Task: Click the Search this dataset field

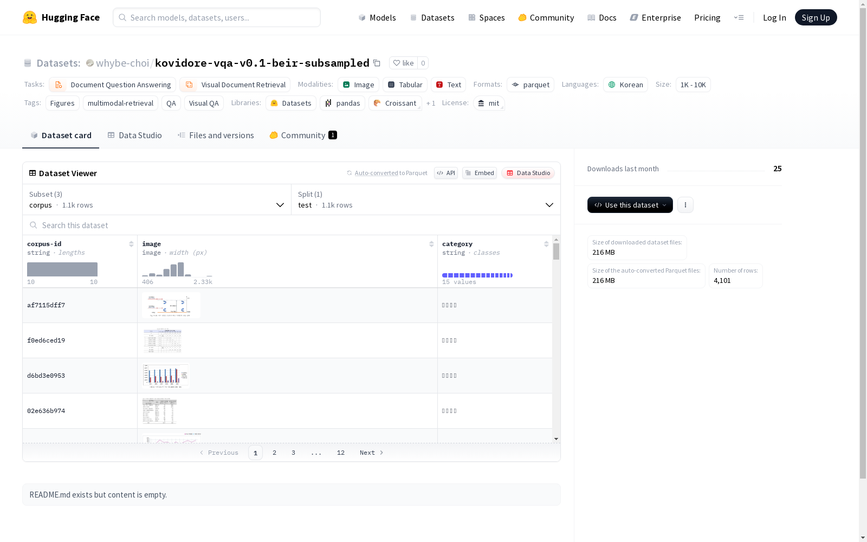Action: [292, 225]
